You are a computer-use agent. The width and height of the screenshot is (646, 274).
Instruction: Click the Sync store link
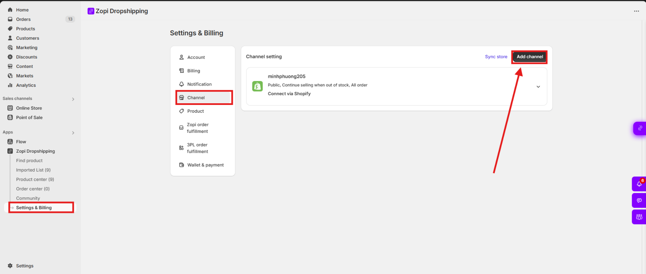coord(496,57)
